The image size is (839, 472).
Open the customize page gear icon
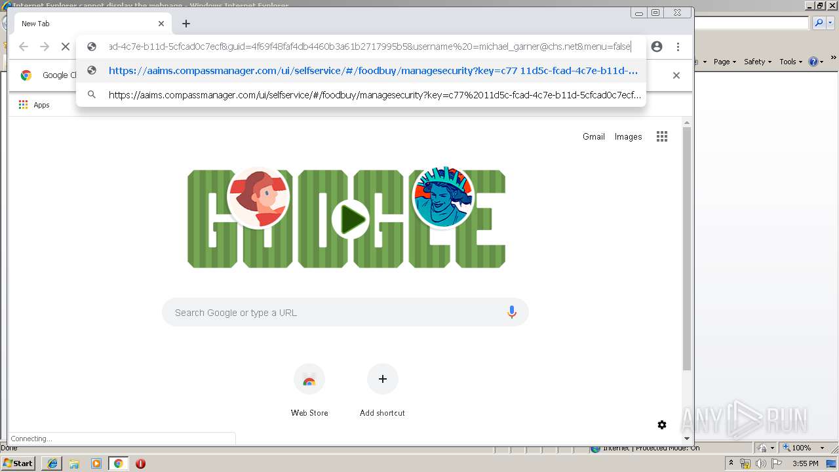(662, 425)
